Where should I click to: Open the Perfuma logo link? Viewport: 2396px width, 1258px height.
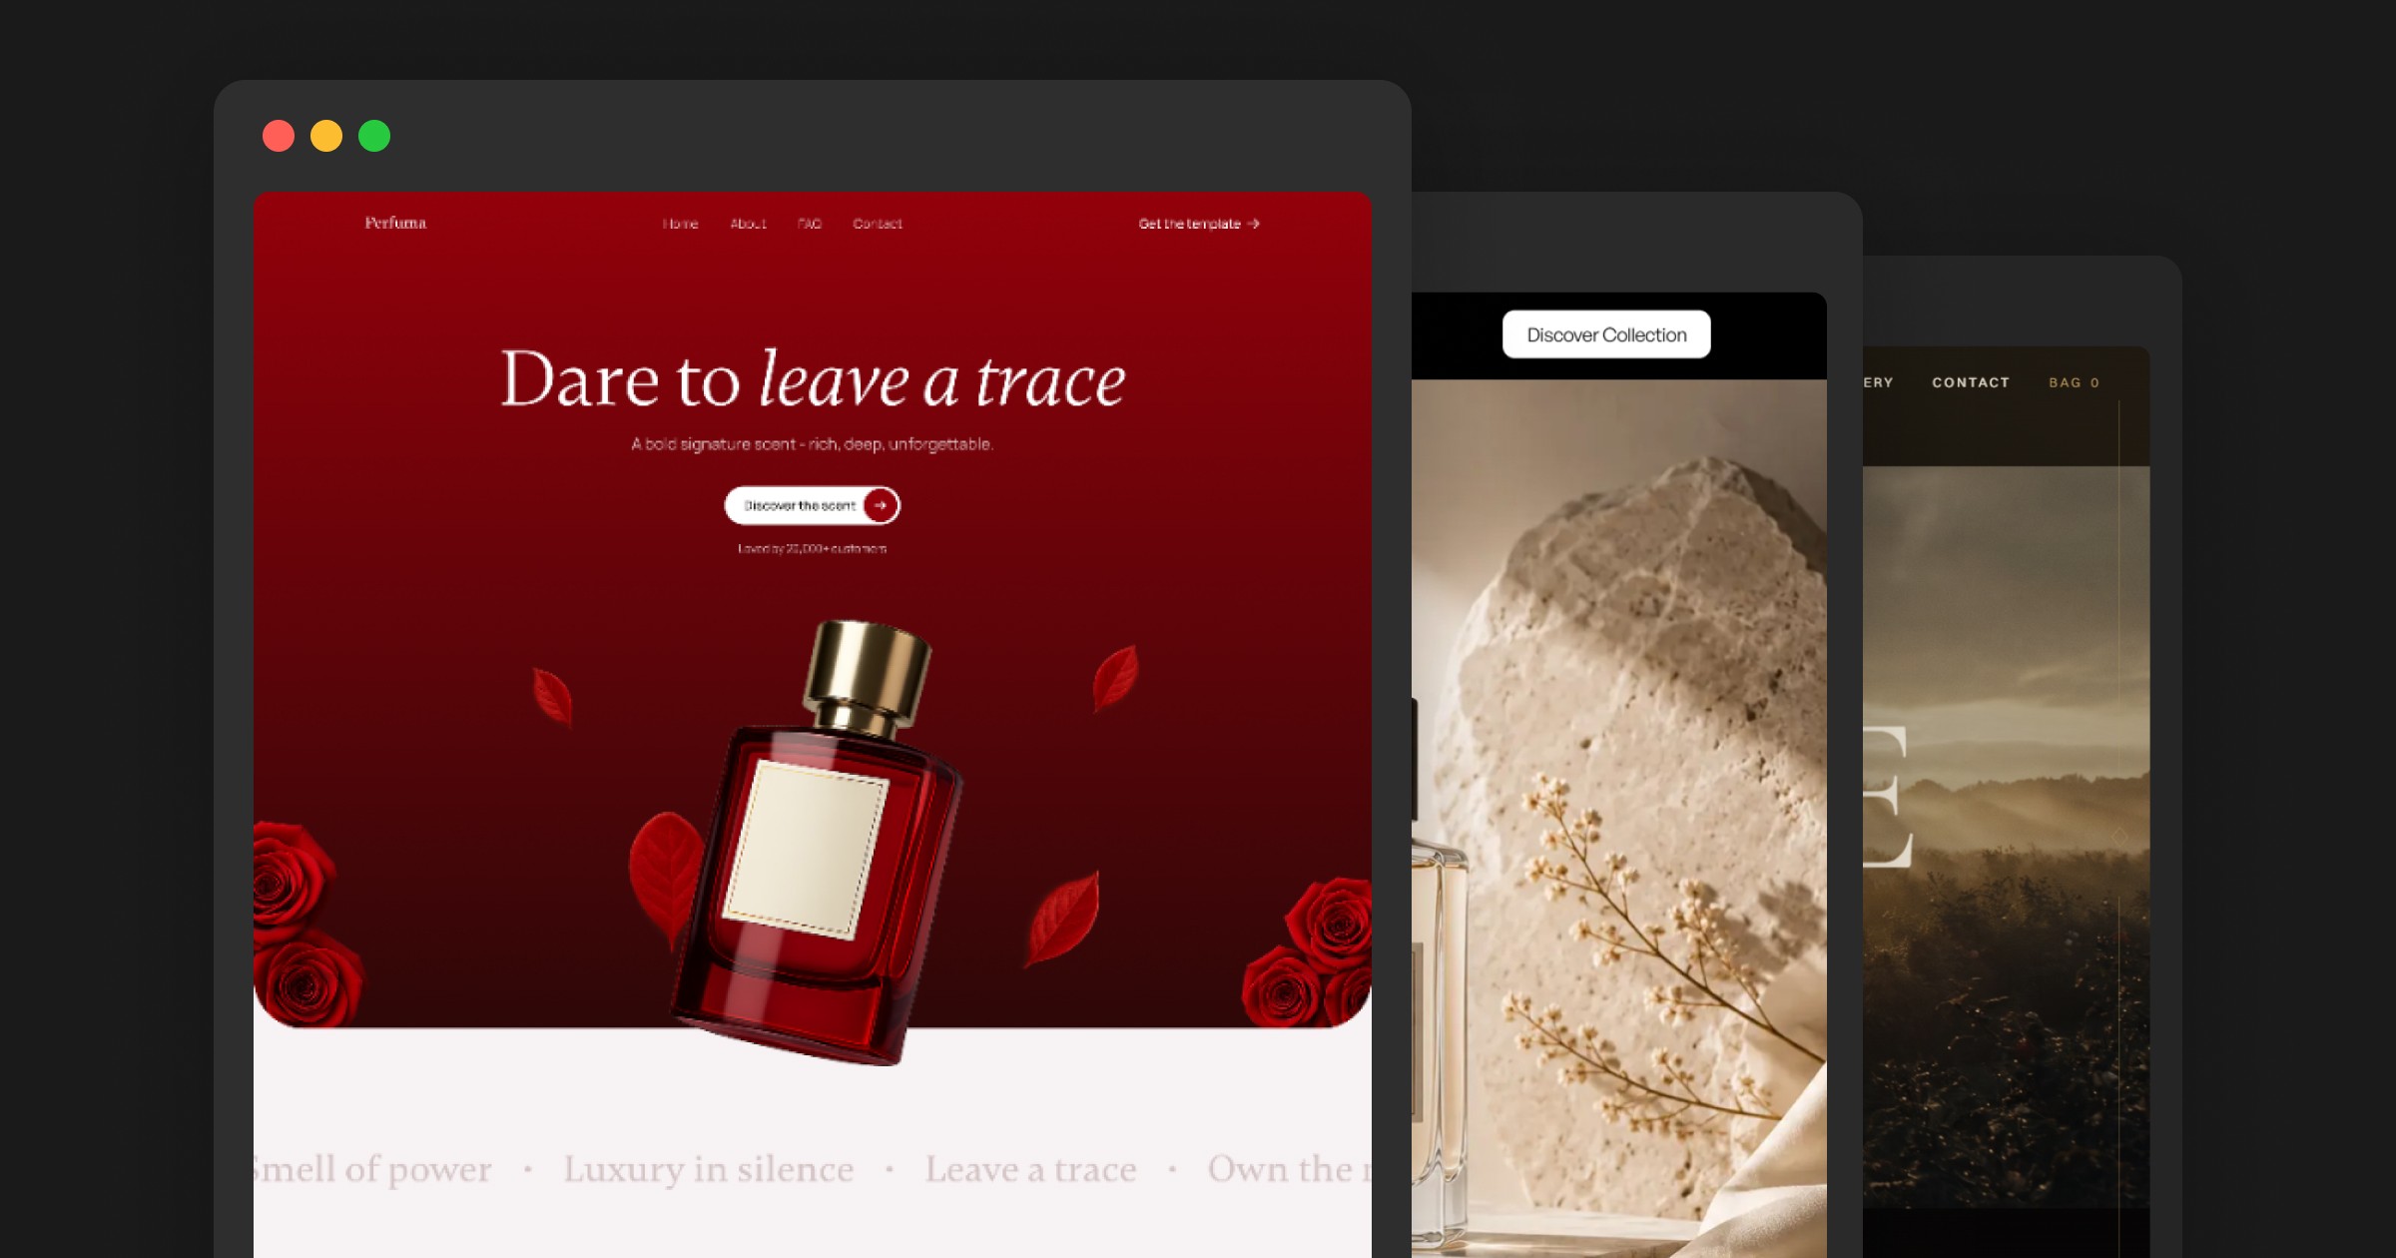[x=395, y=223]
